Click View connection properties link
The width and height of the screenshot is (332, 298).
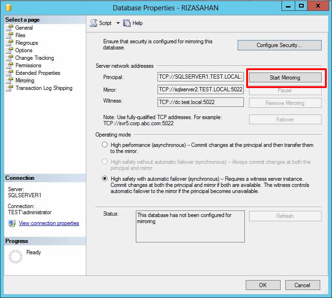point(49,223)
